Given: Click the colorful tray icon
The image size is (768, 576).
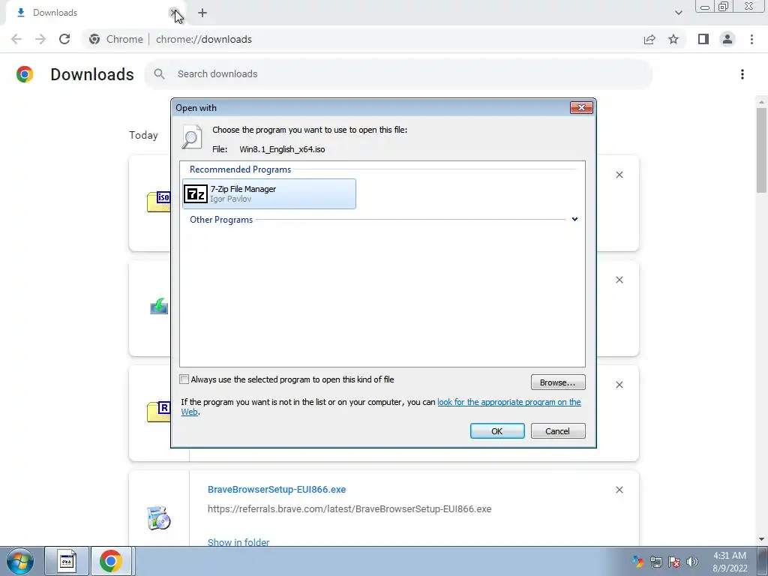Looking at the screenshot, I should pos(637,562).
